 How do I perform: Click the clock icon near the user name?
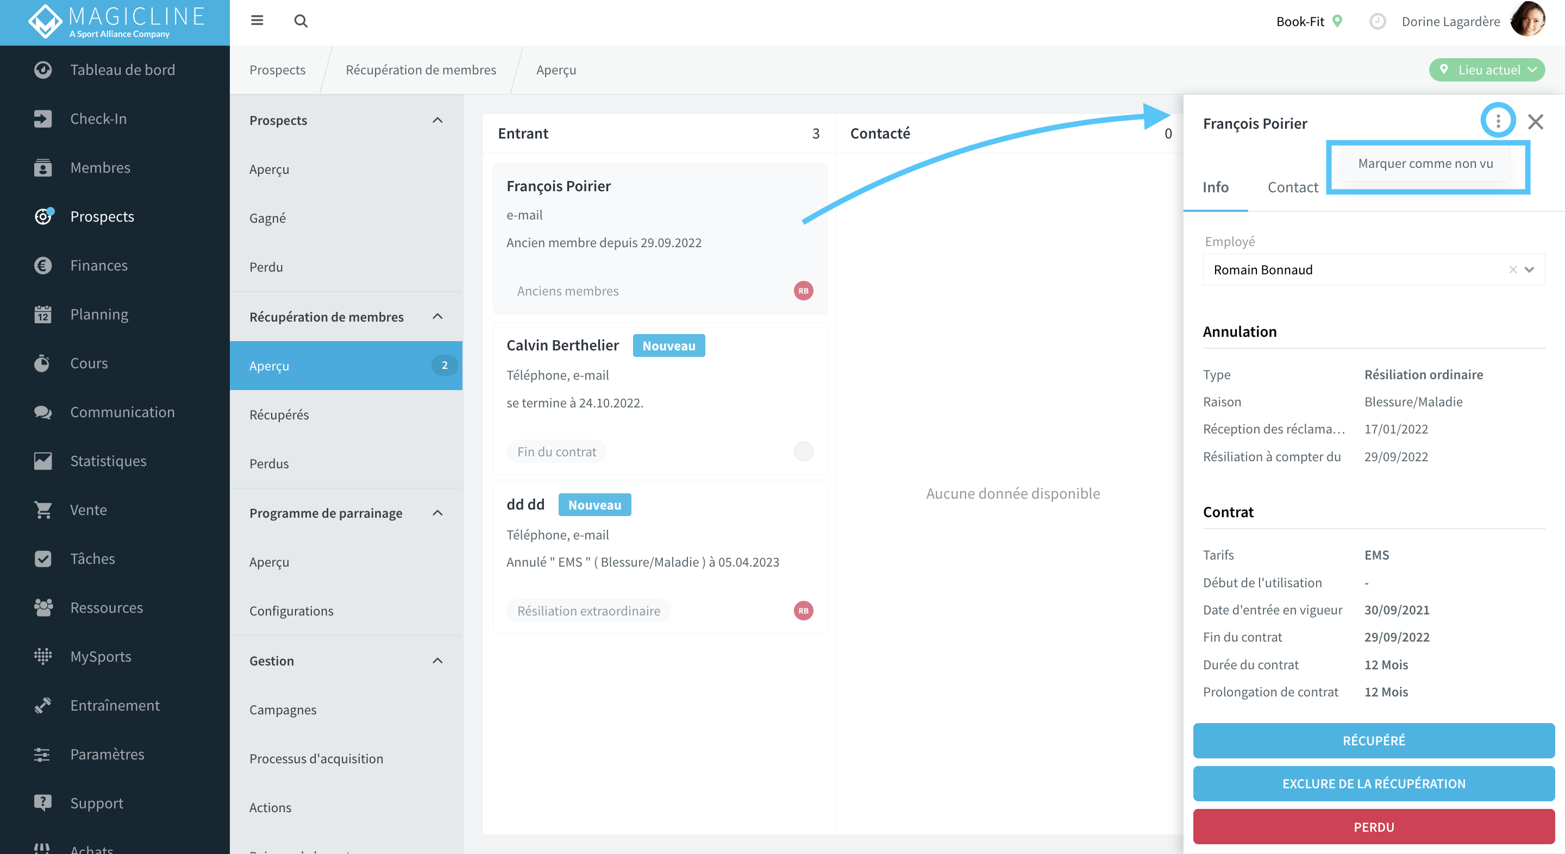click(1378, 21)
